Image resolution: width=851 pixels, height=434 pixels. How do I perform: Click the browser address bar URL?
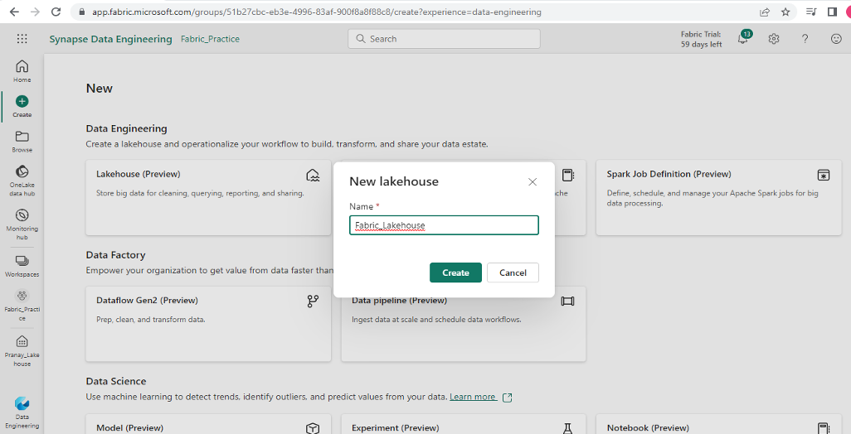pos(316,12)
